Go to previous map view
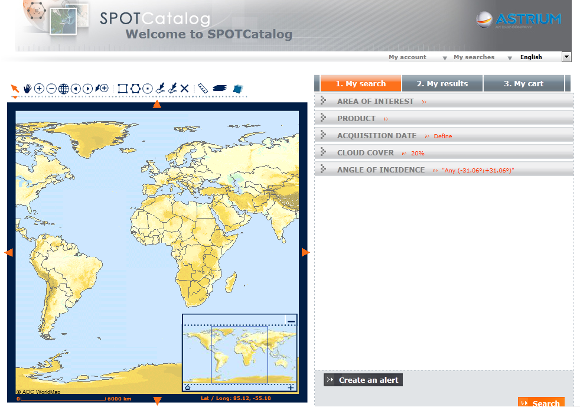 (x=76, y=89)
